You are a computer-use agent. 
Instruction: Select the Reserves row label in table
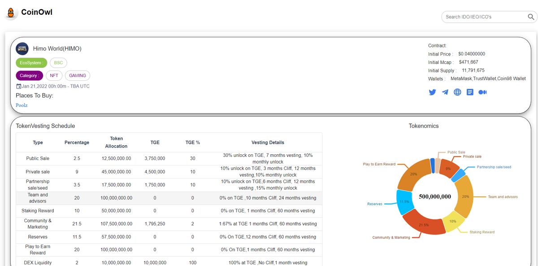point(38,237)
